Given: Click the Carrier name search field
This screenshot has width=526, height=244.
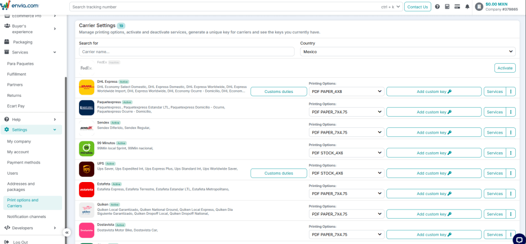Looking at the screenshot, I should [x=187, y=52].
